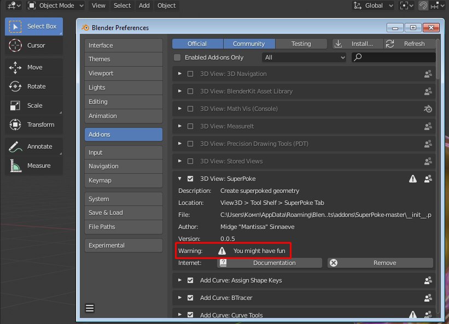Screen dimensions: 449x324
Task: Open SuperPoke Documentation link
Action: tap(270, 263)
